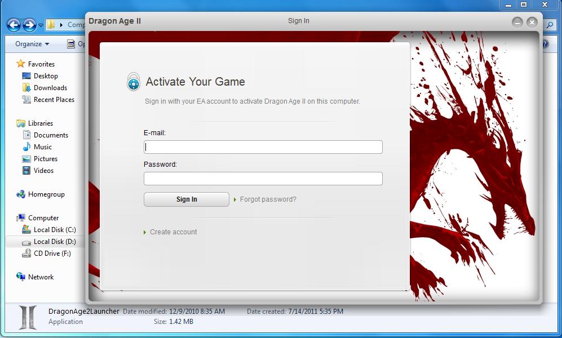Viewport: 562px width, 338px height.
Task: Click the Documents icon in the sidebar
Action: [26, 135]
